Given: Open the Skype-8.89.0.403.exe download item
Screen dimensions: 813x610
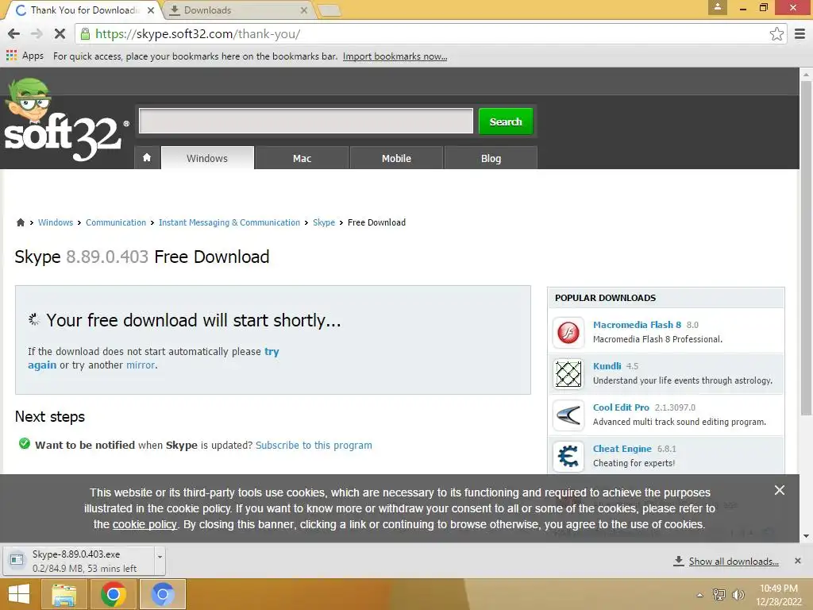Looking at the screenshot, I should click(x=79, y=561).
